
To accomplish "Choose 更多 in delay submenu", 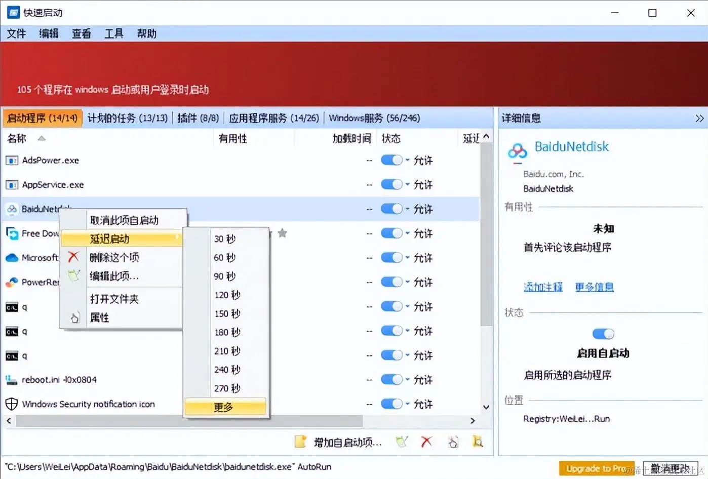I will (226, 407).
